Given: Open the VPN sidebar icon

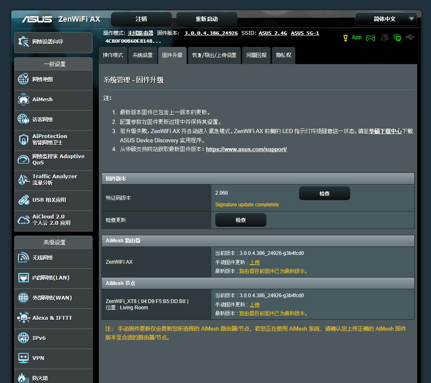Looking at the screenshot, I should tap(23, 358).
